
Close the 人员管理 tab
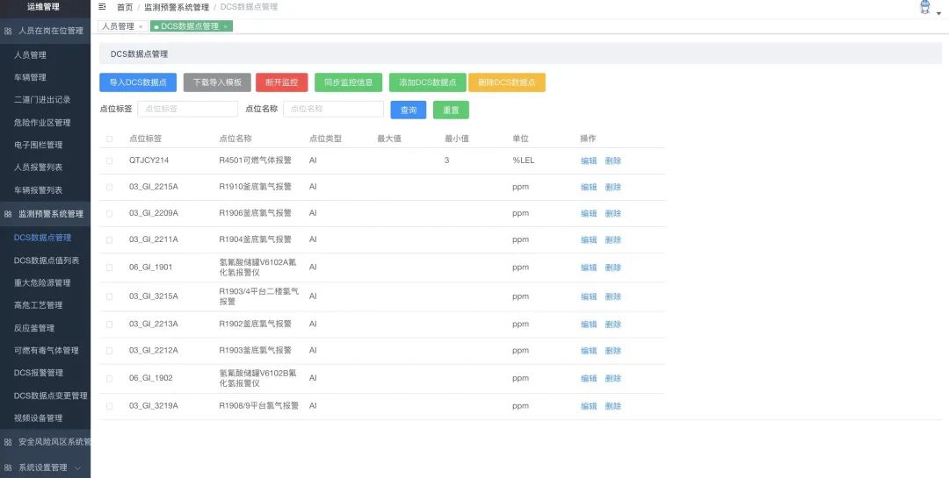point(141,26)
